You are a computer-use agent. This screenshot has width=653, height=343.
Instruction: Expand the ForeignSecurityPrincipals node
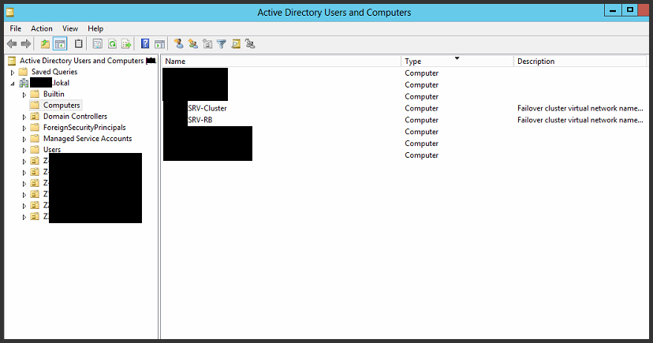click(x=24, y=129)
